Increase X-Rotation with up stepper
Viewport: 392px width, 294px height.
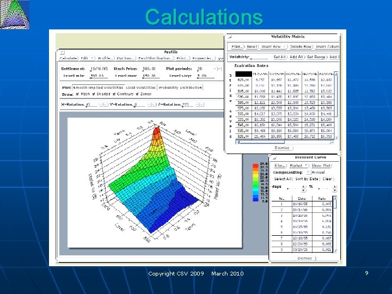pyautogui.click(x=101, y=105)
